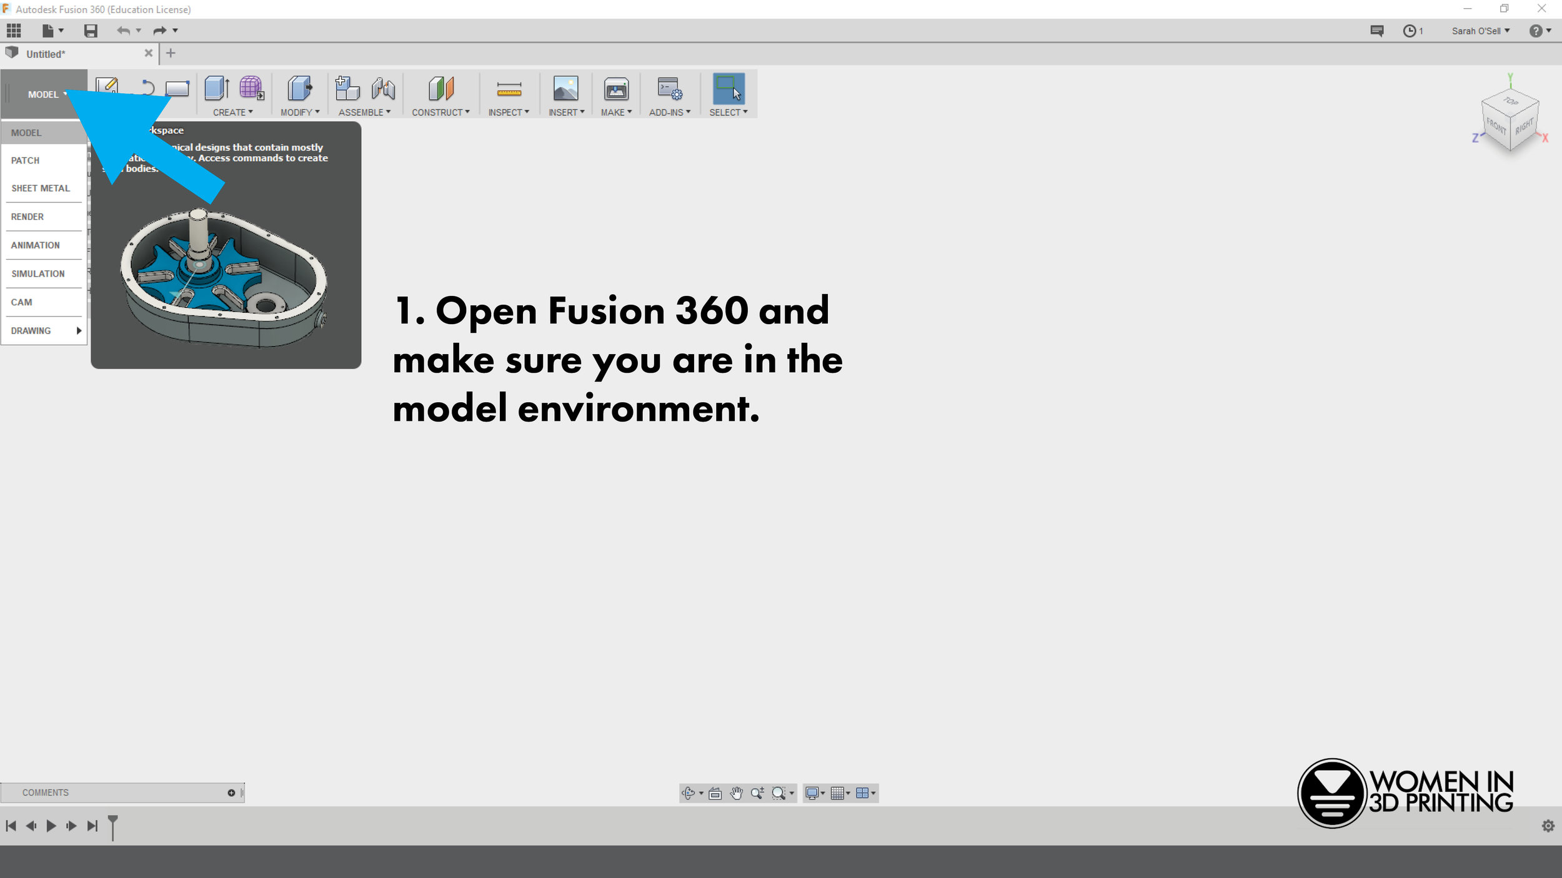
Task: Choose ANIMATION workspace
Action: tap(44, 245)
